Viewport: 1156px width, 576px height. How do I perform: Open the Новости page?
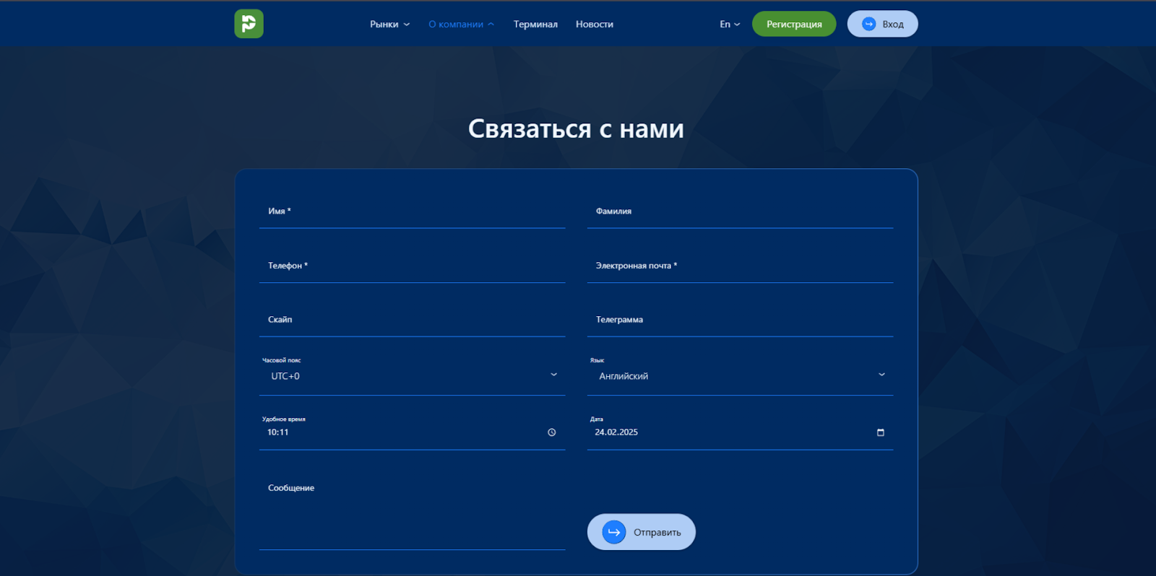pyautogui.click(x=595, y=24)
